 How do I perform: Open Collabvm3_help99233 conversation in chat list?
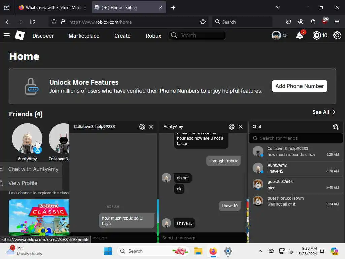tap(296, 151)
